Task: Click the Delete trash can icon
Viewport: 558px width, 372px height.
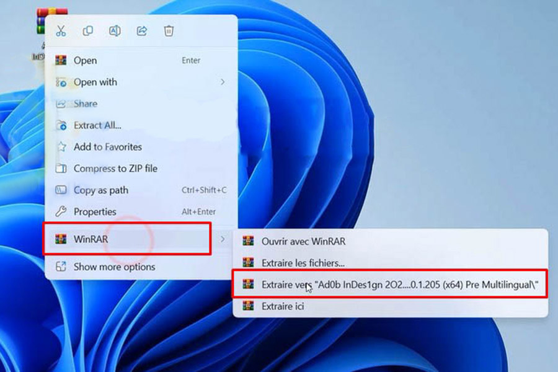Action: tap(169, 31)
